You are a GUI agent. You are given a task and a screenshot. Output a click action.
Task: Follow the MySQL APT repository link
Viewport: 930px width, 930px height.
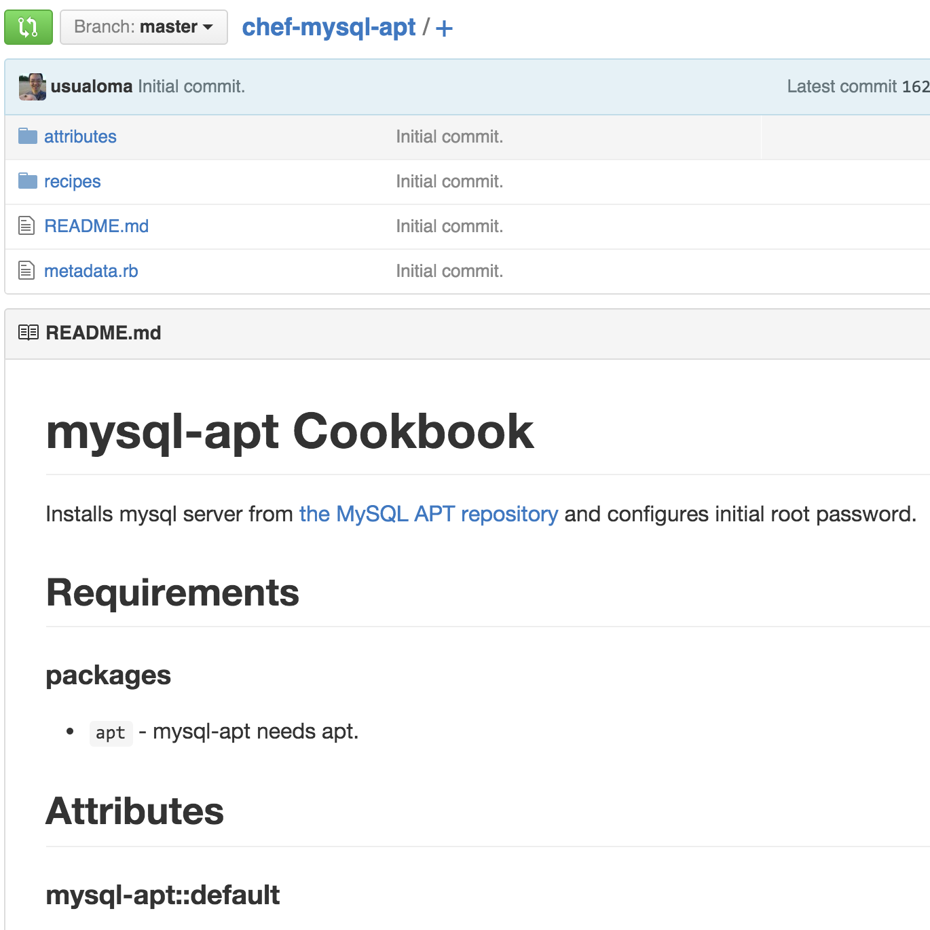(x=428, y=515)
